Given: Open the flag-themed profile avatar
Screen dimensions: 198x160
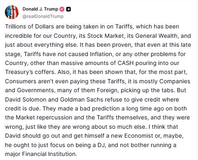Looking at the screenshot, I should coord(12,12).
